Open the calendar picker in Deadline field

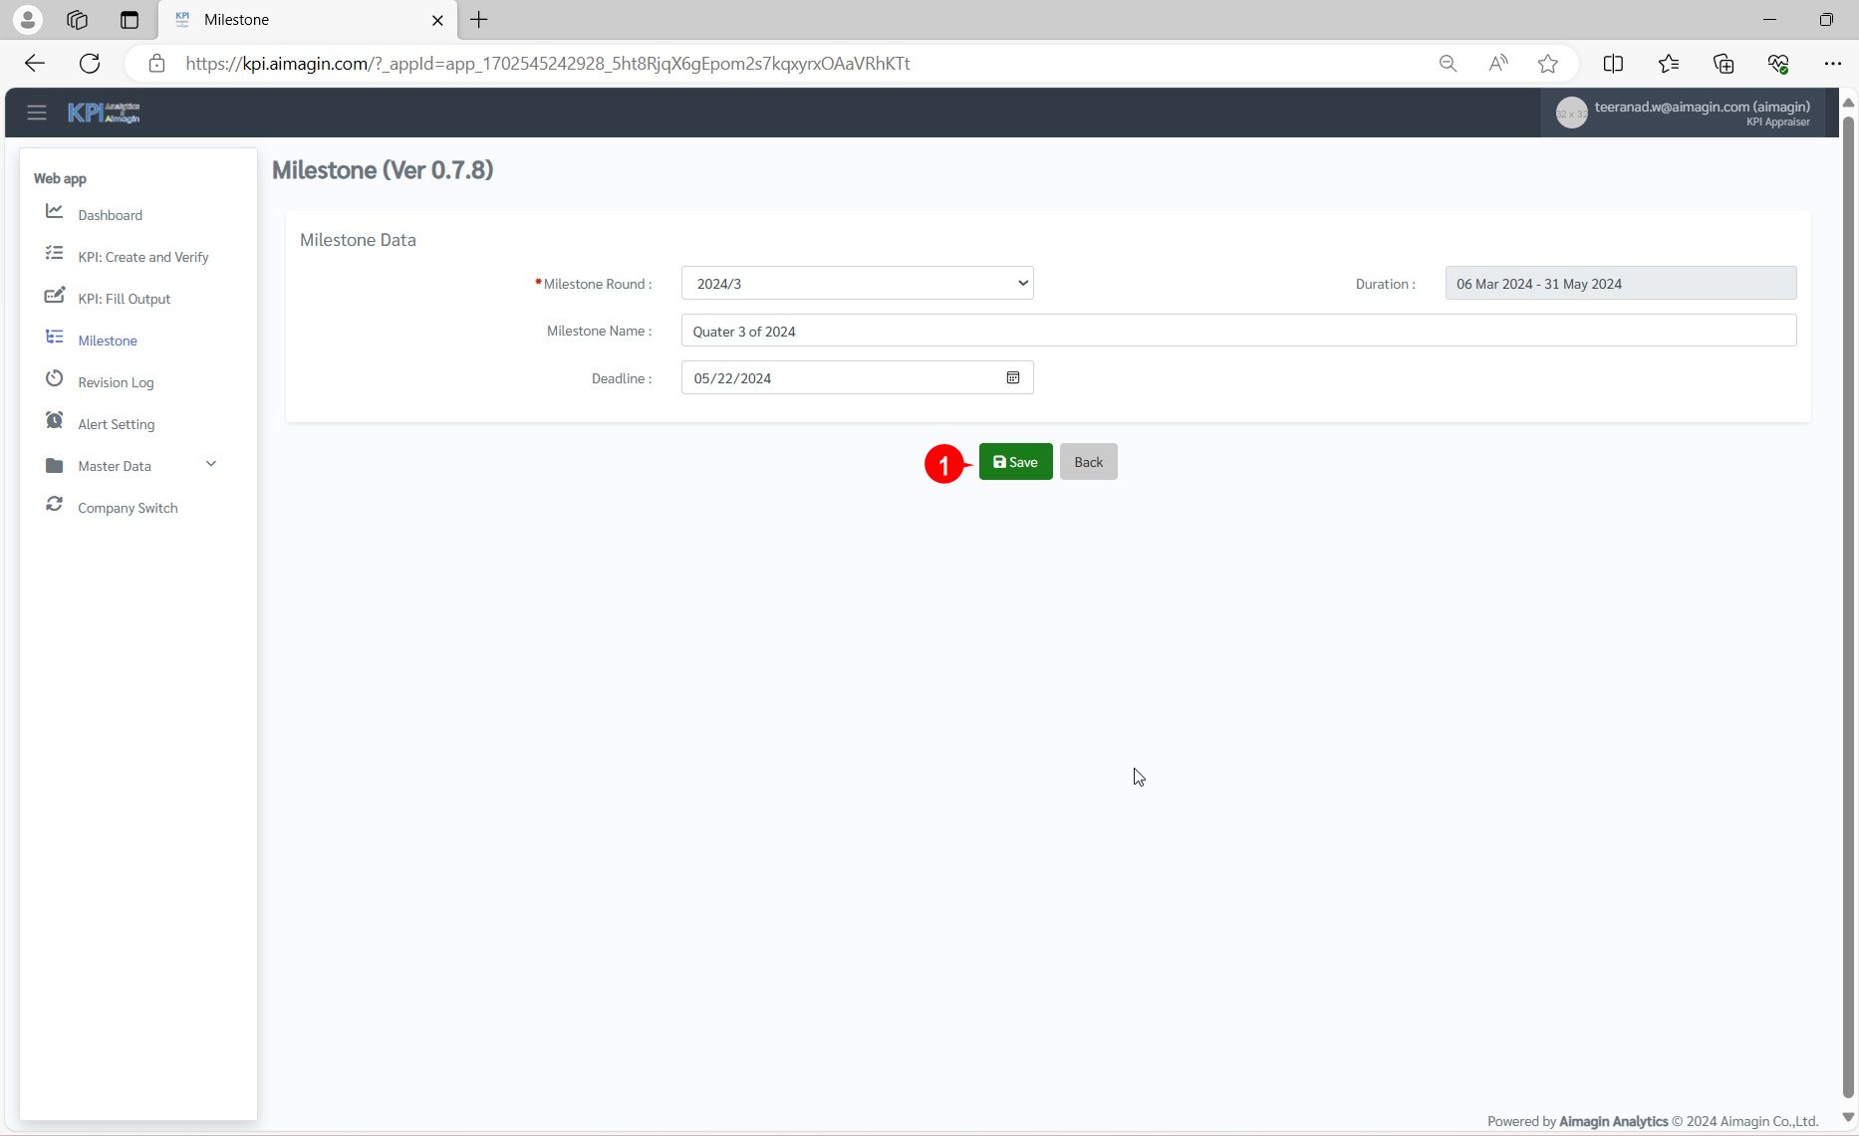1012,378
